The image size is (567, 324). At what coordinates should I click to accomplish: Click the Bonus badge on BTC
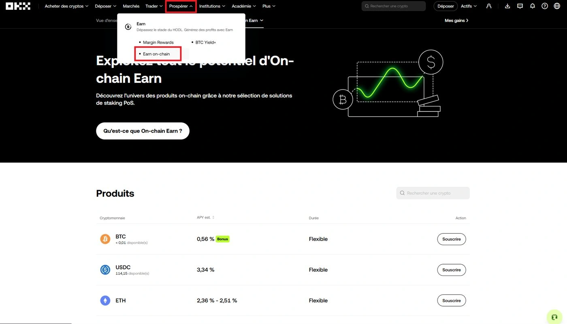(x=222, y=239)
